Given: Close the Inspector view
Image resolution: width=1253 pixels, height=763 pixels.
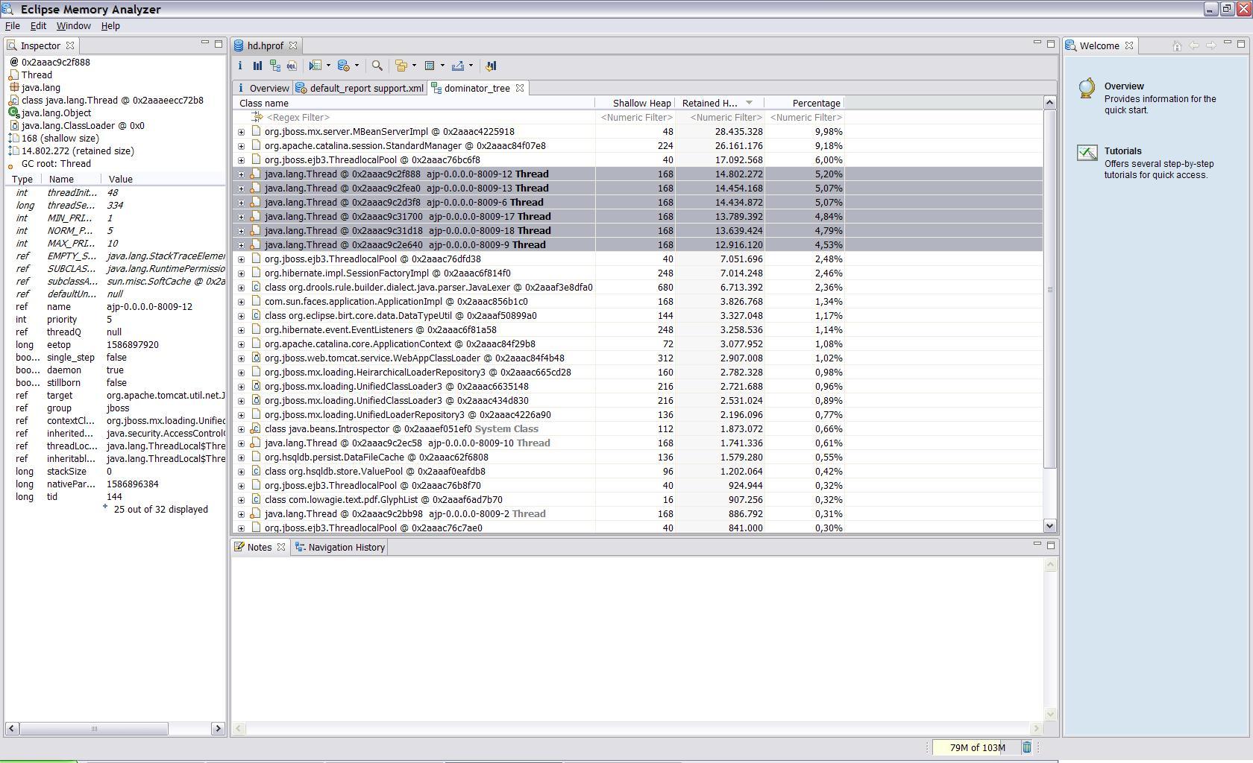Looking at the screenshot, I should [x=70, y=45].
